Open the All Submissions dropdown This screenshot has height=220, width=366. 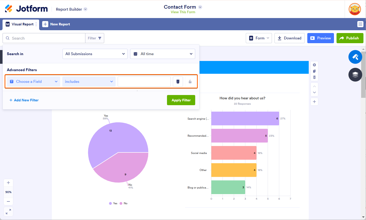pyautogui.click(x=95, y=54)
